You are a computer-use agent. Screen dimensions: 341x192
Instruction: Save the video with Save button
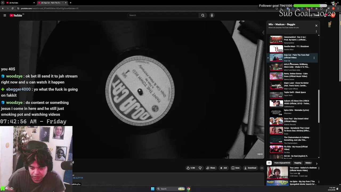click(236, 168)
